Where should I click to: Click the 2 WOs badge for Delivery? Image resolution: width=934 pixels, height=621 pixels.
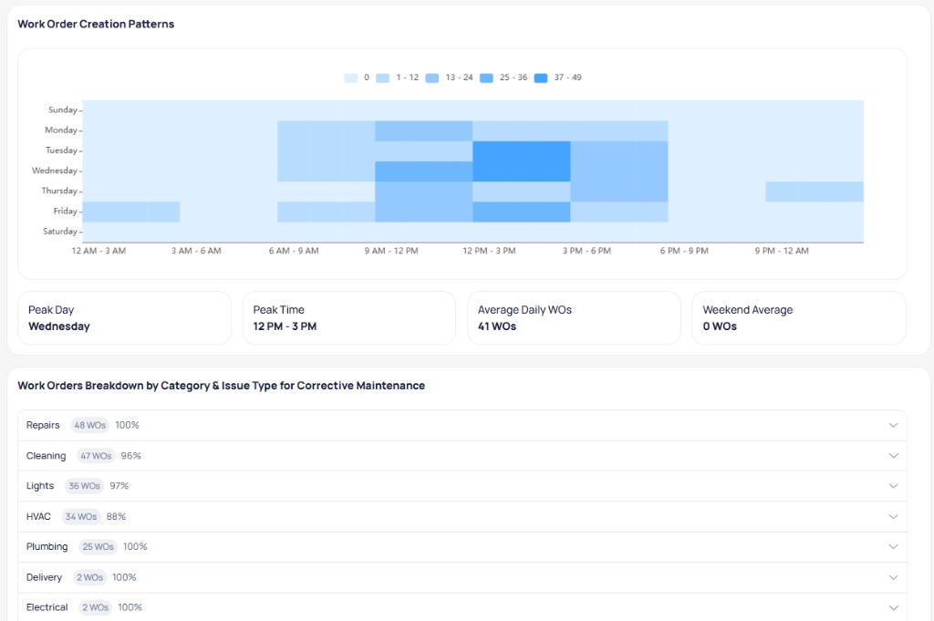[x=89, y=577]
